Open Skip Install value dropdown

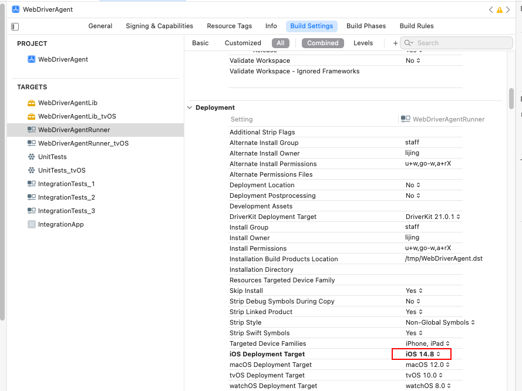pos(414,291)
